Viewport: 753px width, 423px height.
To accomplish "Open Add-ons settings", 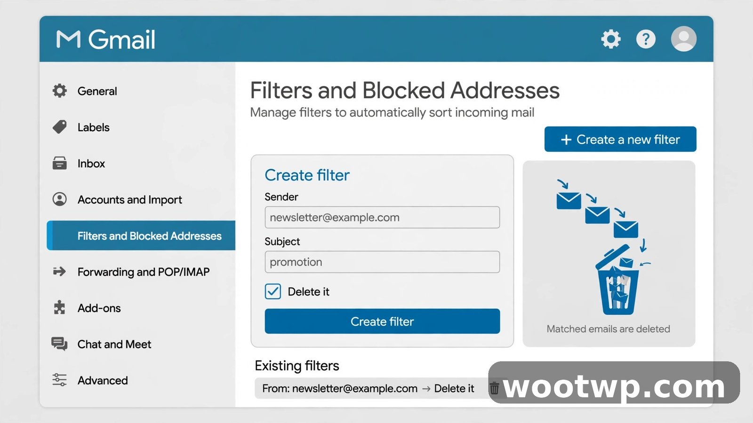I will click(x=99, y=308).
